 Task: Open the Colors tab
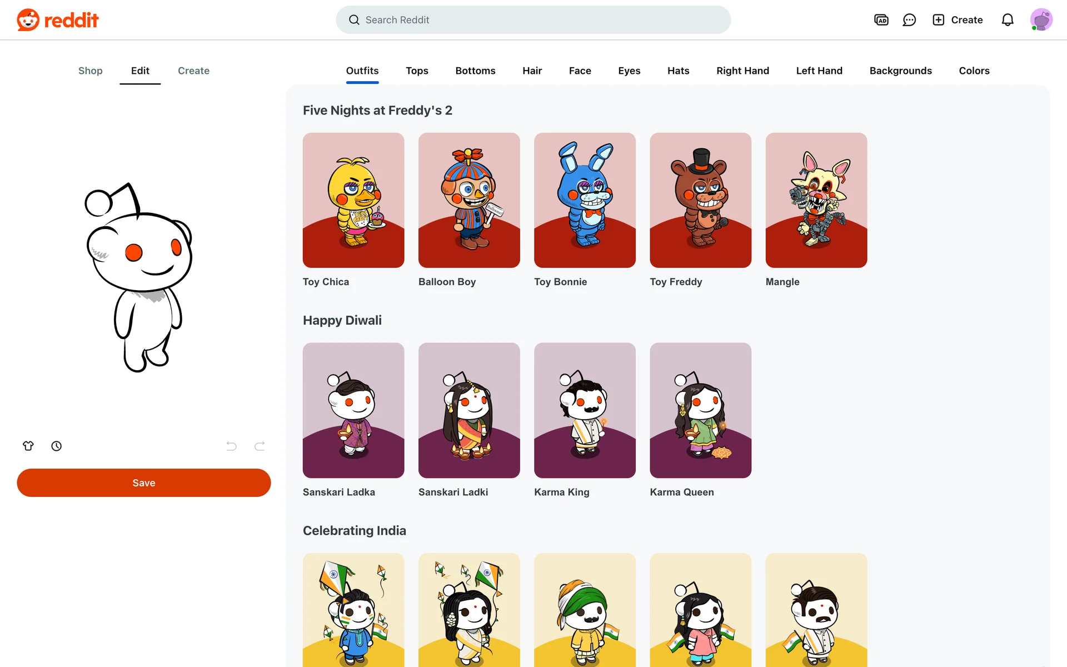[974, 71]
